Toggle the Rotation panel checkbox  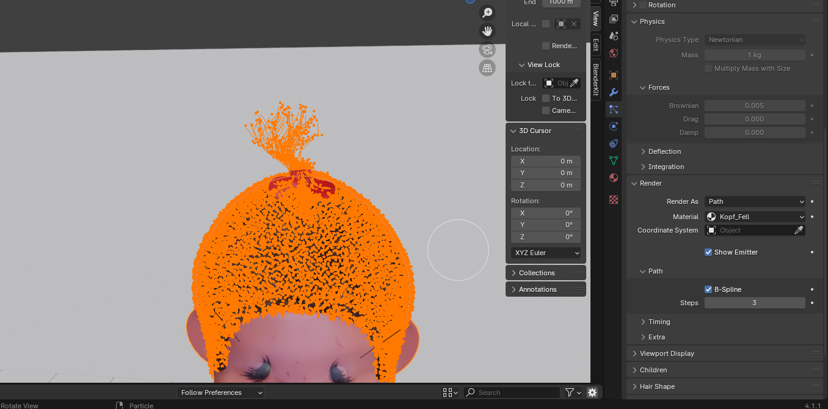pyautogui.click(x=642, y=5)
